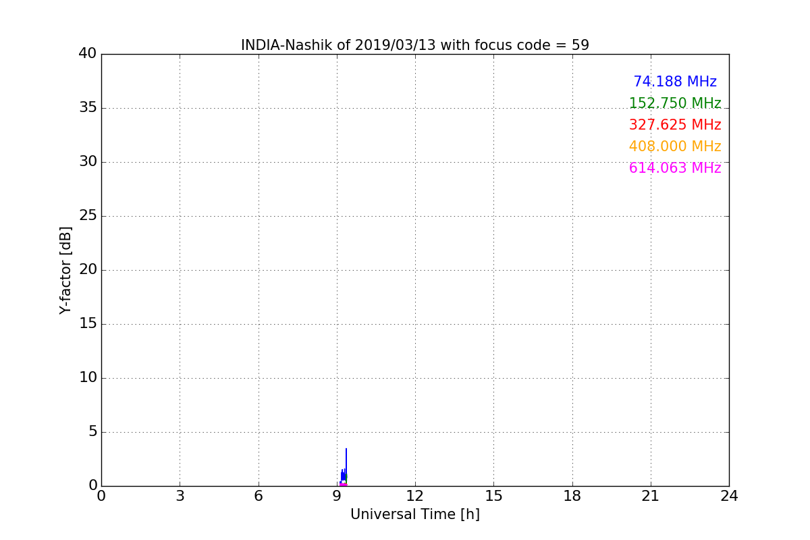This screenshot has width=810, height=540.
Task: Click x-axis tick label 12
Action: (x=415, y=496)
